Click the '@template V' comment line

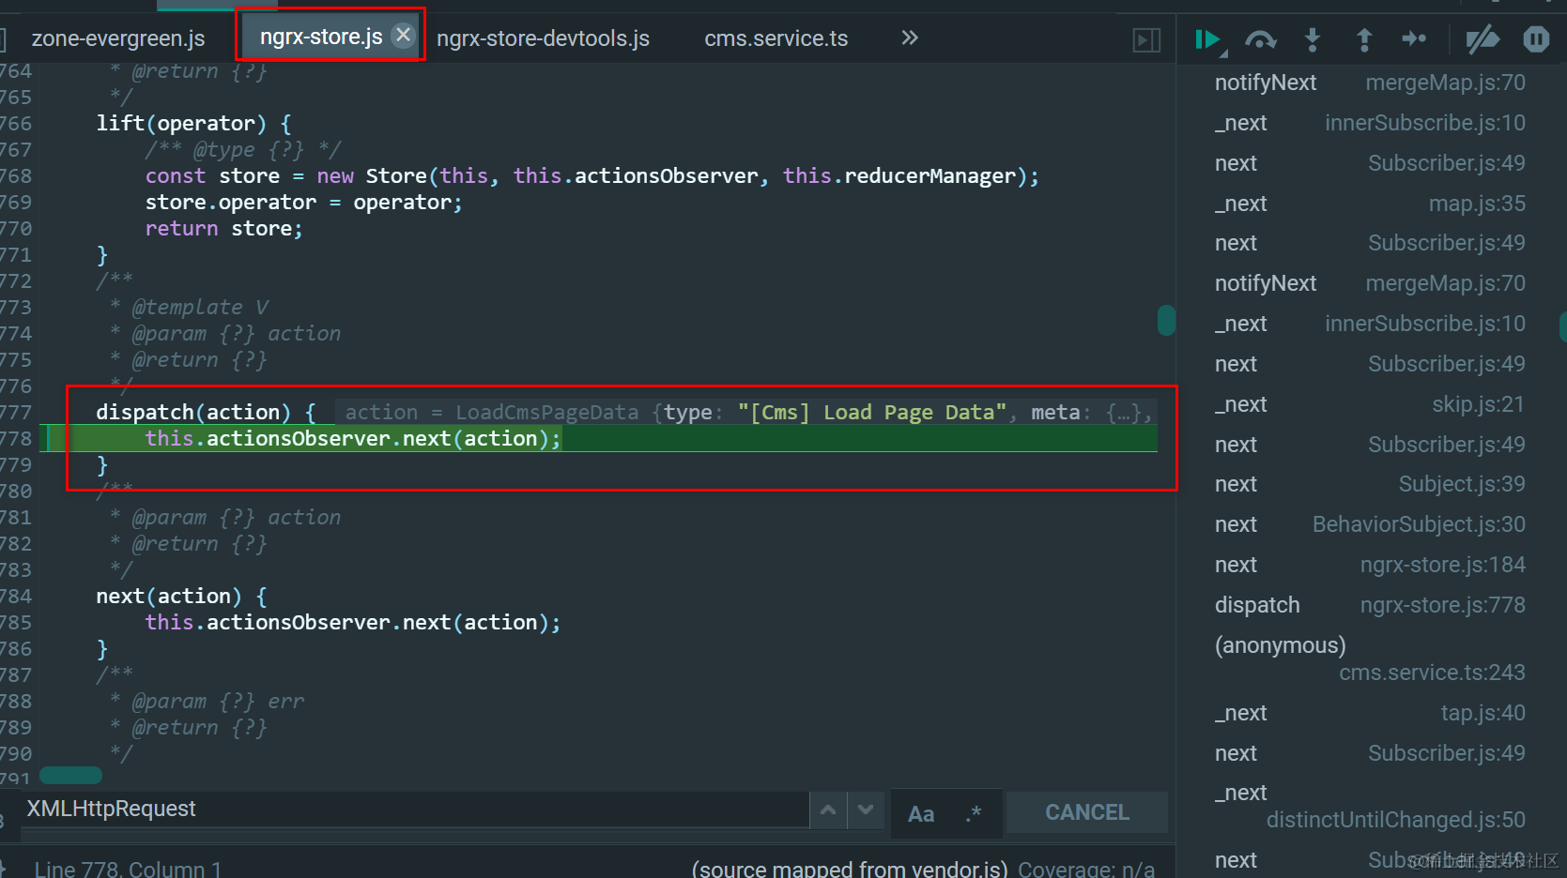click(x=190, y=307)
